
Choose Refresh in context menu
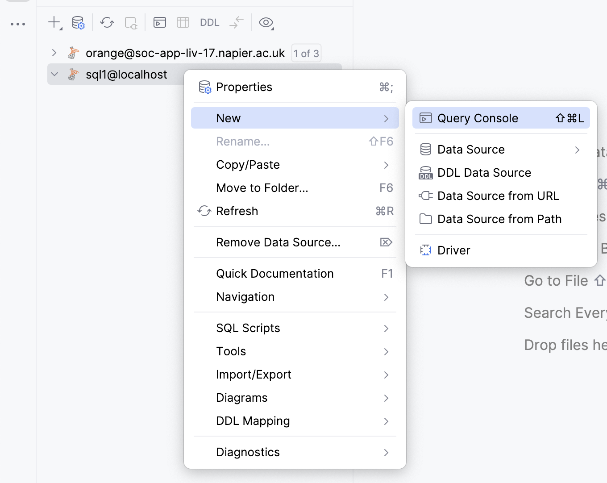pyautogui.click(x=295, y=211)
